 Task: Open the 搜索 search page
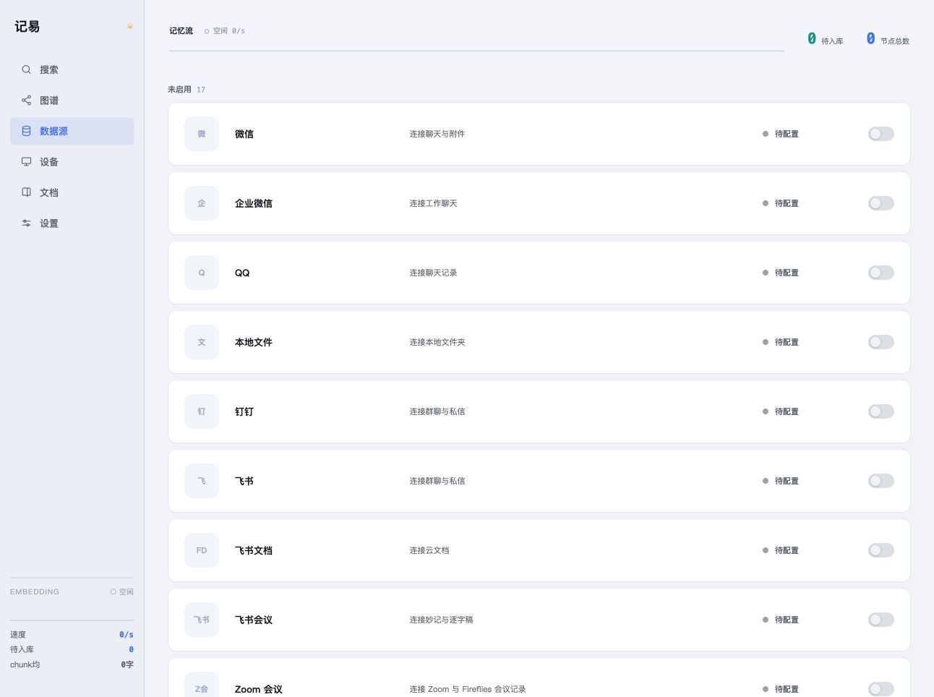72,69
